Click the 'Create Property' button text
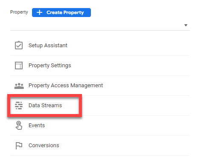Viewport: 204px width, 157px height. point(65,12)
